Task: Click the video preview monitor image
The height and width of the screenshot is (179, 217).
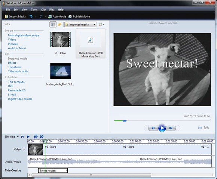Action: (162, 69)
